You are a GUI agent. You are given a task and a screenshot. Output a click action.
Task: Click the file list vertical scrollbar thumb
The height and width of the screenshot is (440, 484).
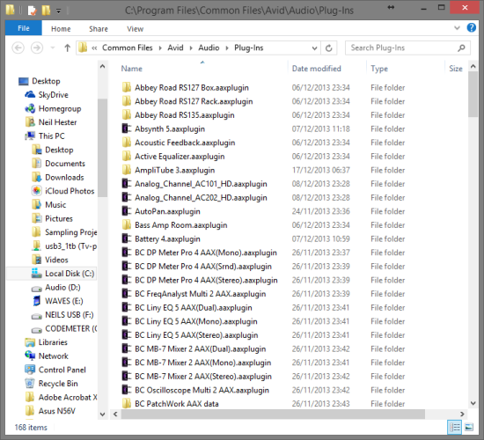pyautogui.click(x=473, y=94)
